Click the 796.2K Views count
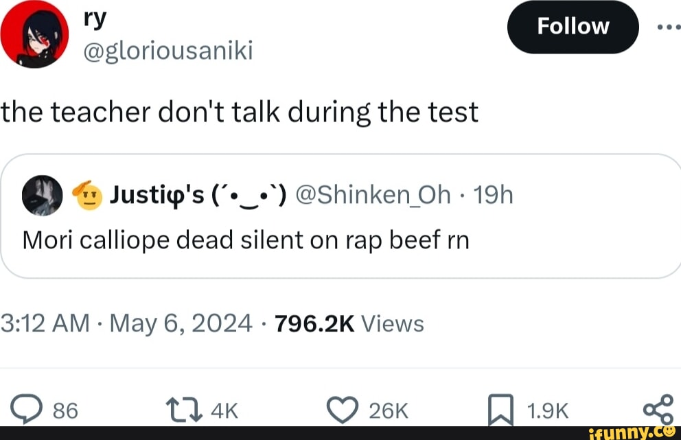Screen dimensions: 681x440 [x=349, y=323]
